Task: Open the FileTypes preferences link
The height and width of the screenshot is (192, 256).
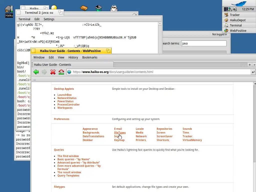Action: click(120, 132)
